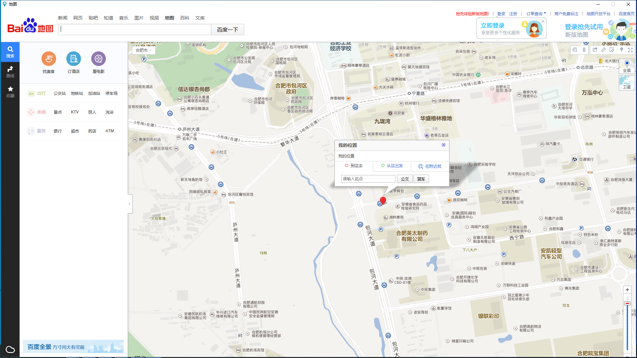Viewport: 637px width, 358px height.
Task: Click the 加油站 gas station shortcut
Action: point(94,93)
